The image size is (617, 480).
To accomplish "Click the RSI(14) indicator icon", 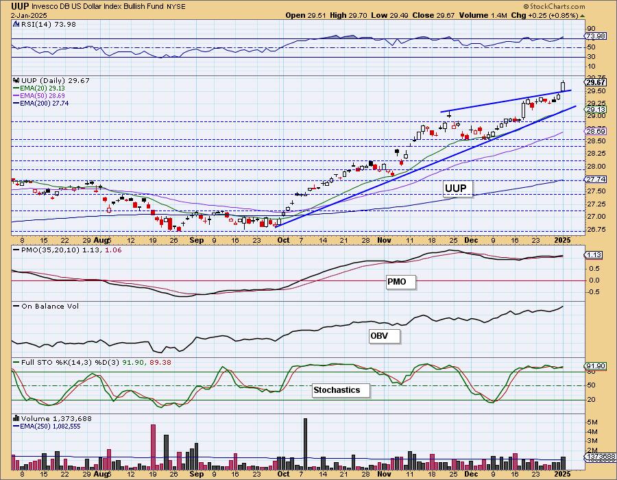I will pyautogui.click(x=16, y=24).
